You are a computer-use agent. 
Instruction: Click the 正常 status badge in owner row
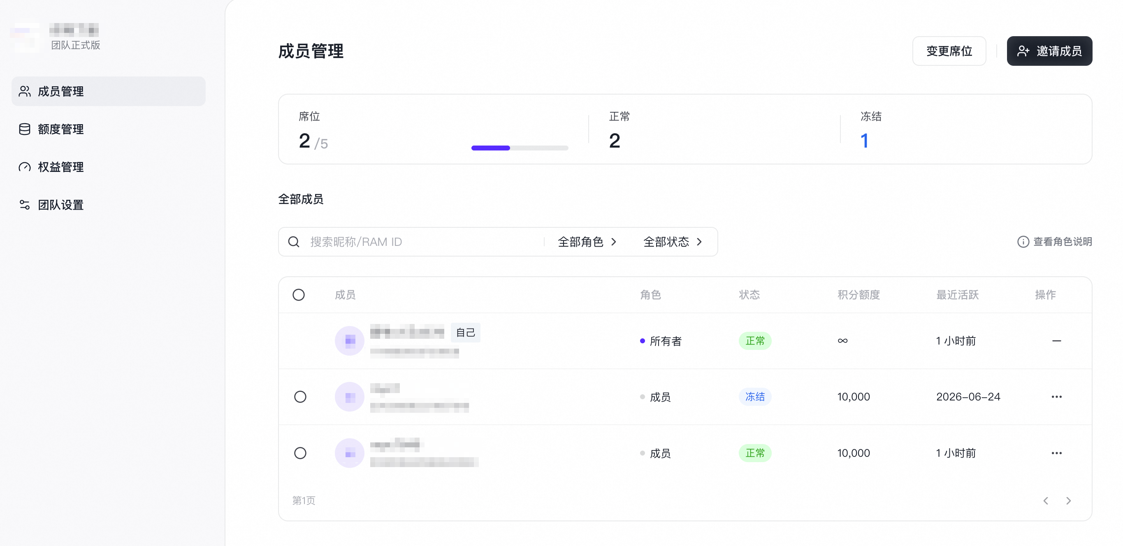[755, 341]
